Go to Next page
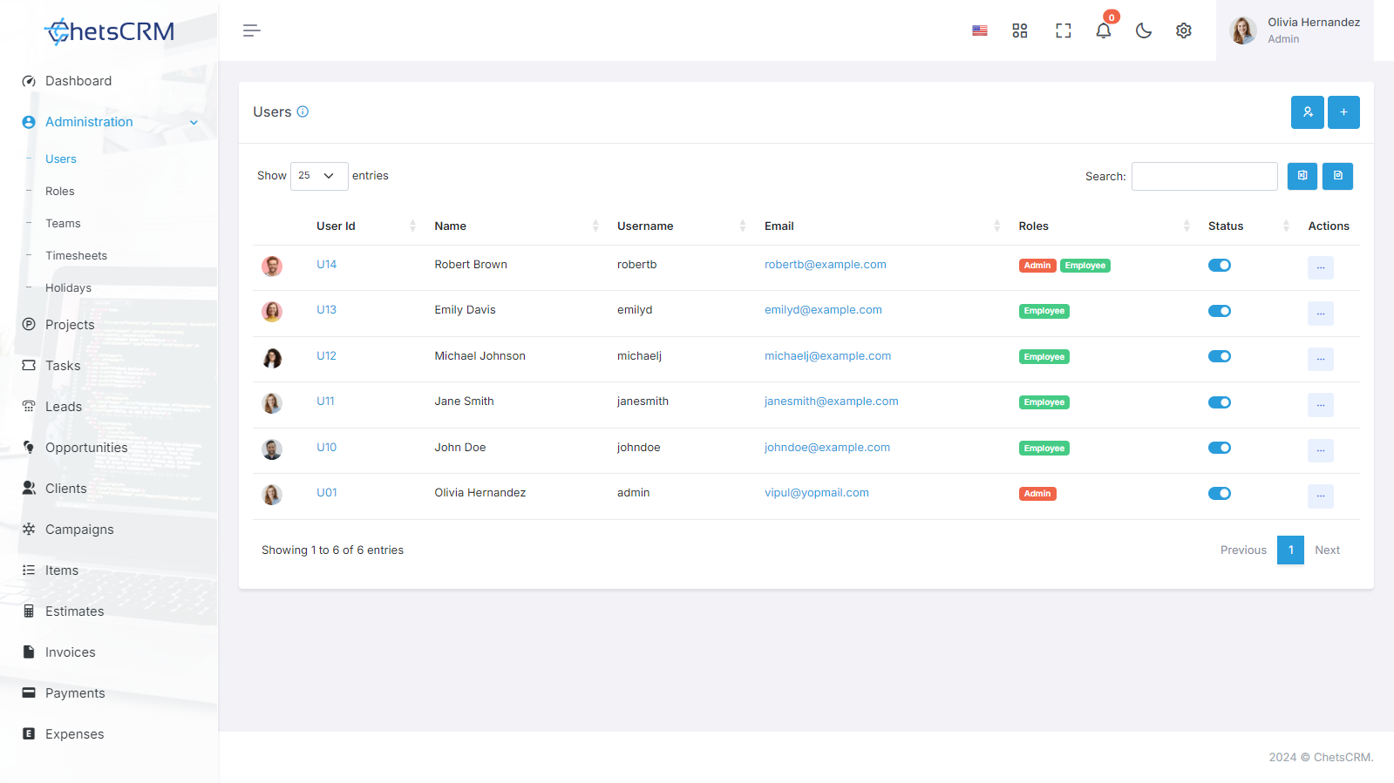 point(1328,550)
